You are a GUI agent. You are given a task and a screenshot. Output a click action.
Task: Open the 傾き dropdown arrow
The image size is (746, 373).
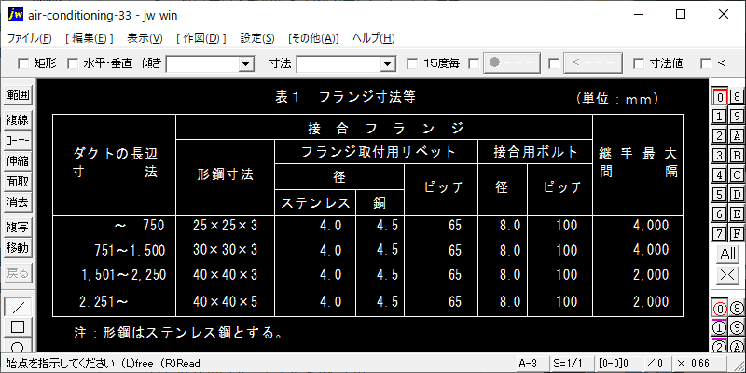[x=246, y=63]
